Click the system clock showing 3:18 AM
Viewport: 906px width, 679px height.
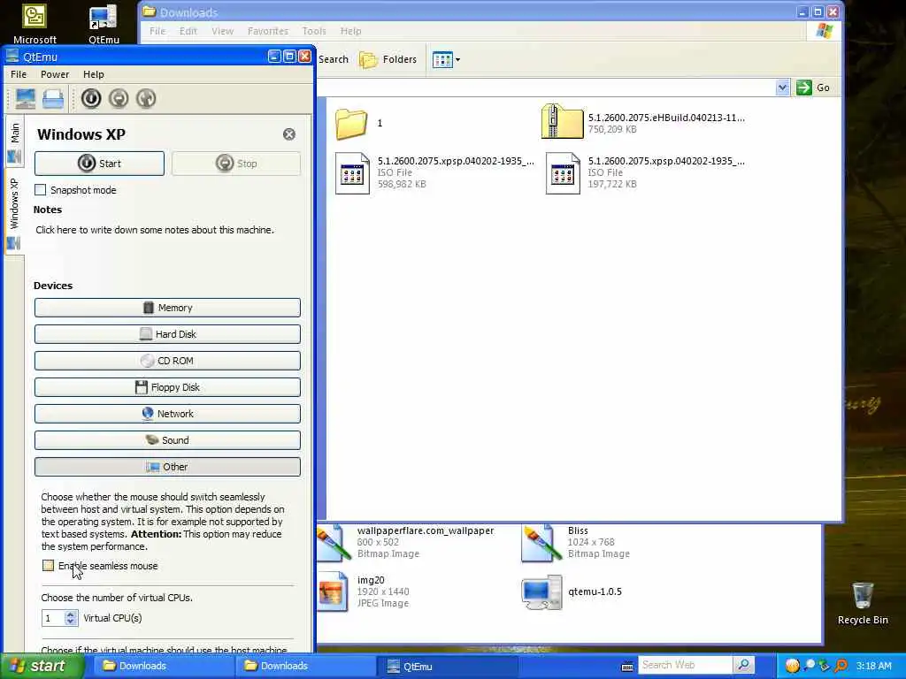[x=873, y=666]
